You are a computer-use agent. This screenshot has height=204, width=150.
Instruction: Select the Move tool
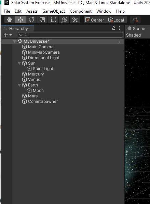[x=21, y=20]
